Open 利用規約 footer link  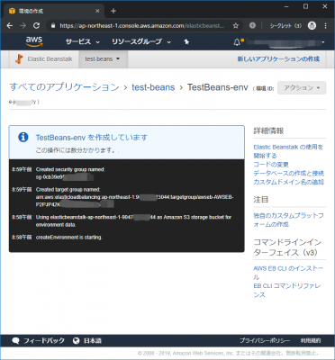click(x=311, y=341)
